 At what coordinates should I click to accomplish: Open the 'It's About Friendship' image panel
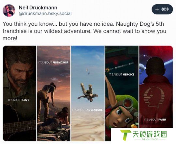[x=54, y=94]
